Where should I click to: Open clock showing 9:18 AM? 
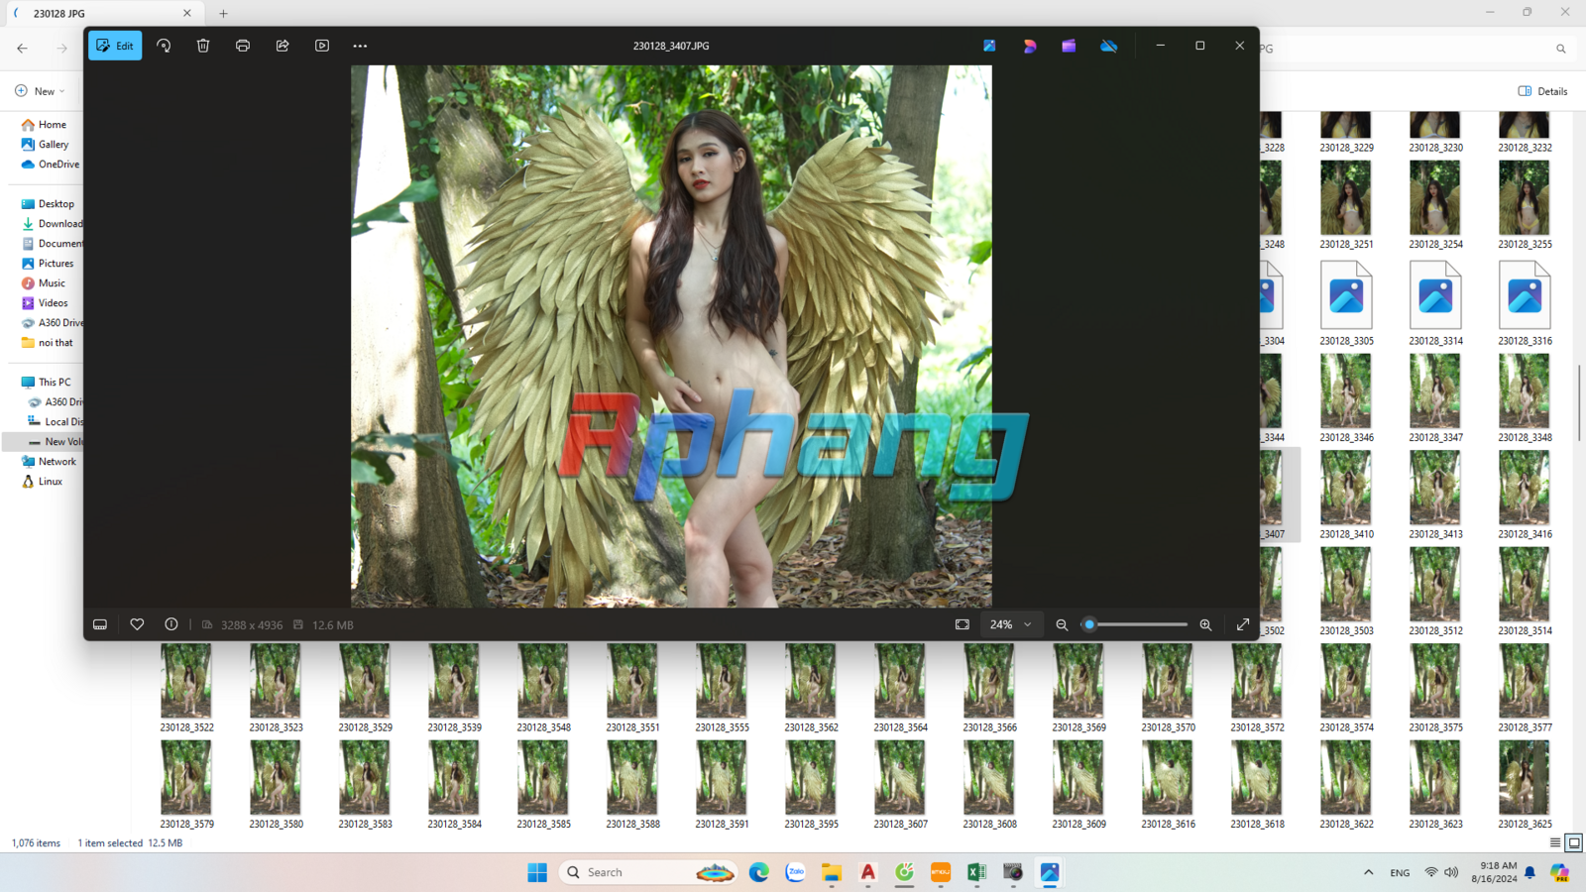[1494, 872]
